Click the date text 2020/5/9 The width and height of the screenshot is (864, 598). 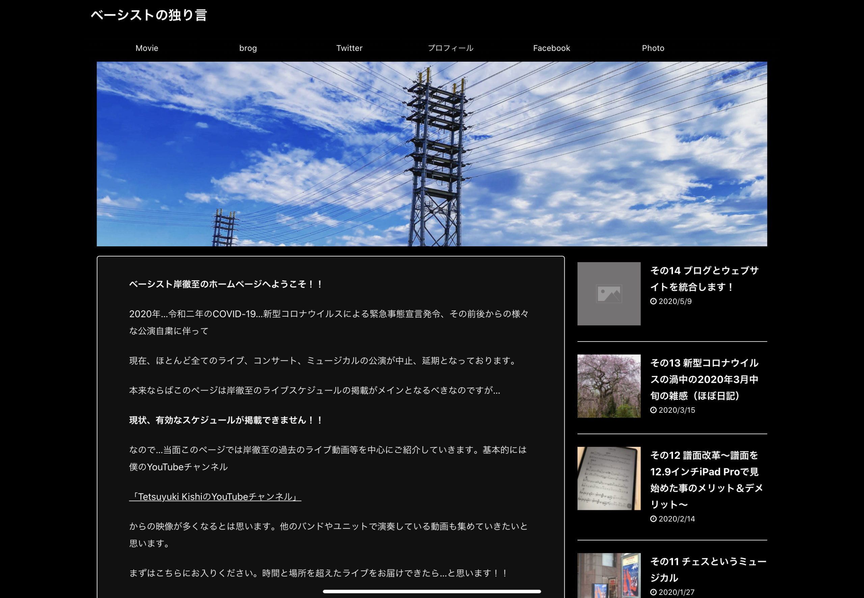click(675, 301)
